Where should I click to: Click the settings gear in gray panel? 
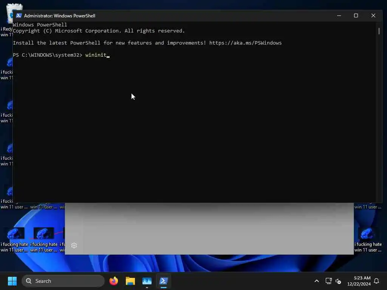[74, 245]
